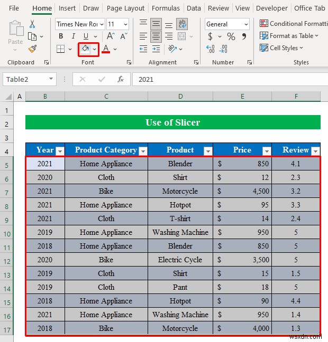This screenshot has height=342, width=328.
Task: Click Increase Decimal
Action: (211, 49)
